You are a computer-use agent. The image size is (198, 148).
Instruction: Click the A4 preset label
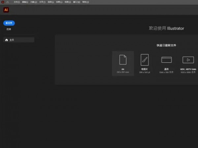123,69
